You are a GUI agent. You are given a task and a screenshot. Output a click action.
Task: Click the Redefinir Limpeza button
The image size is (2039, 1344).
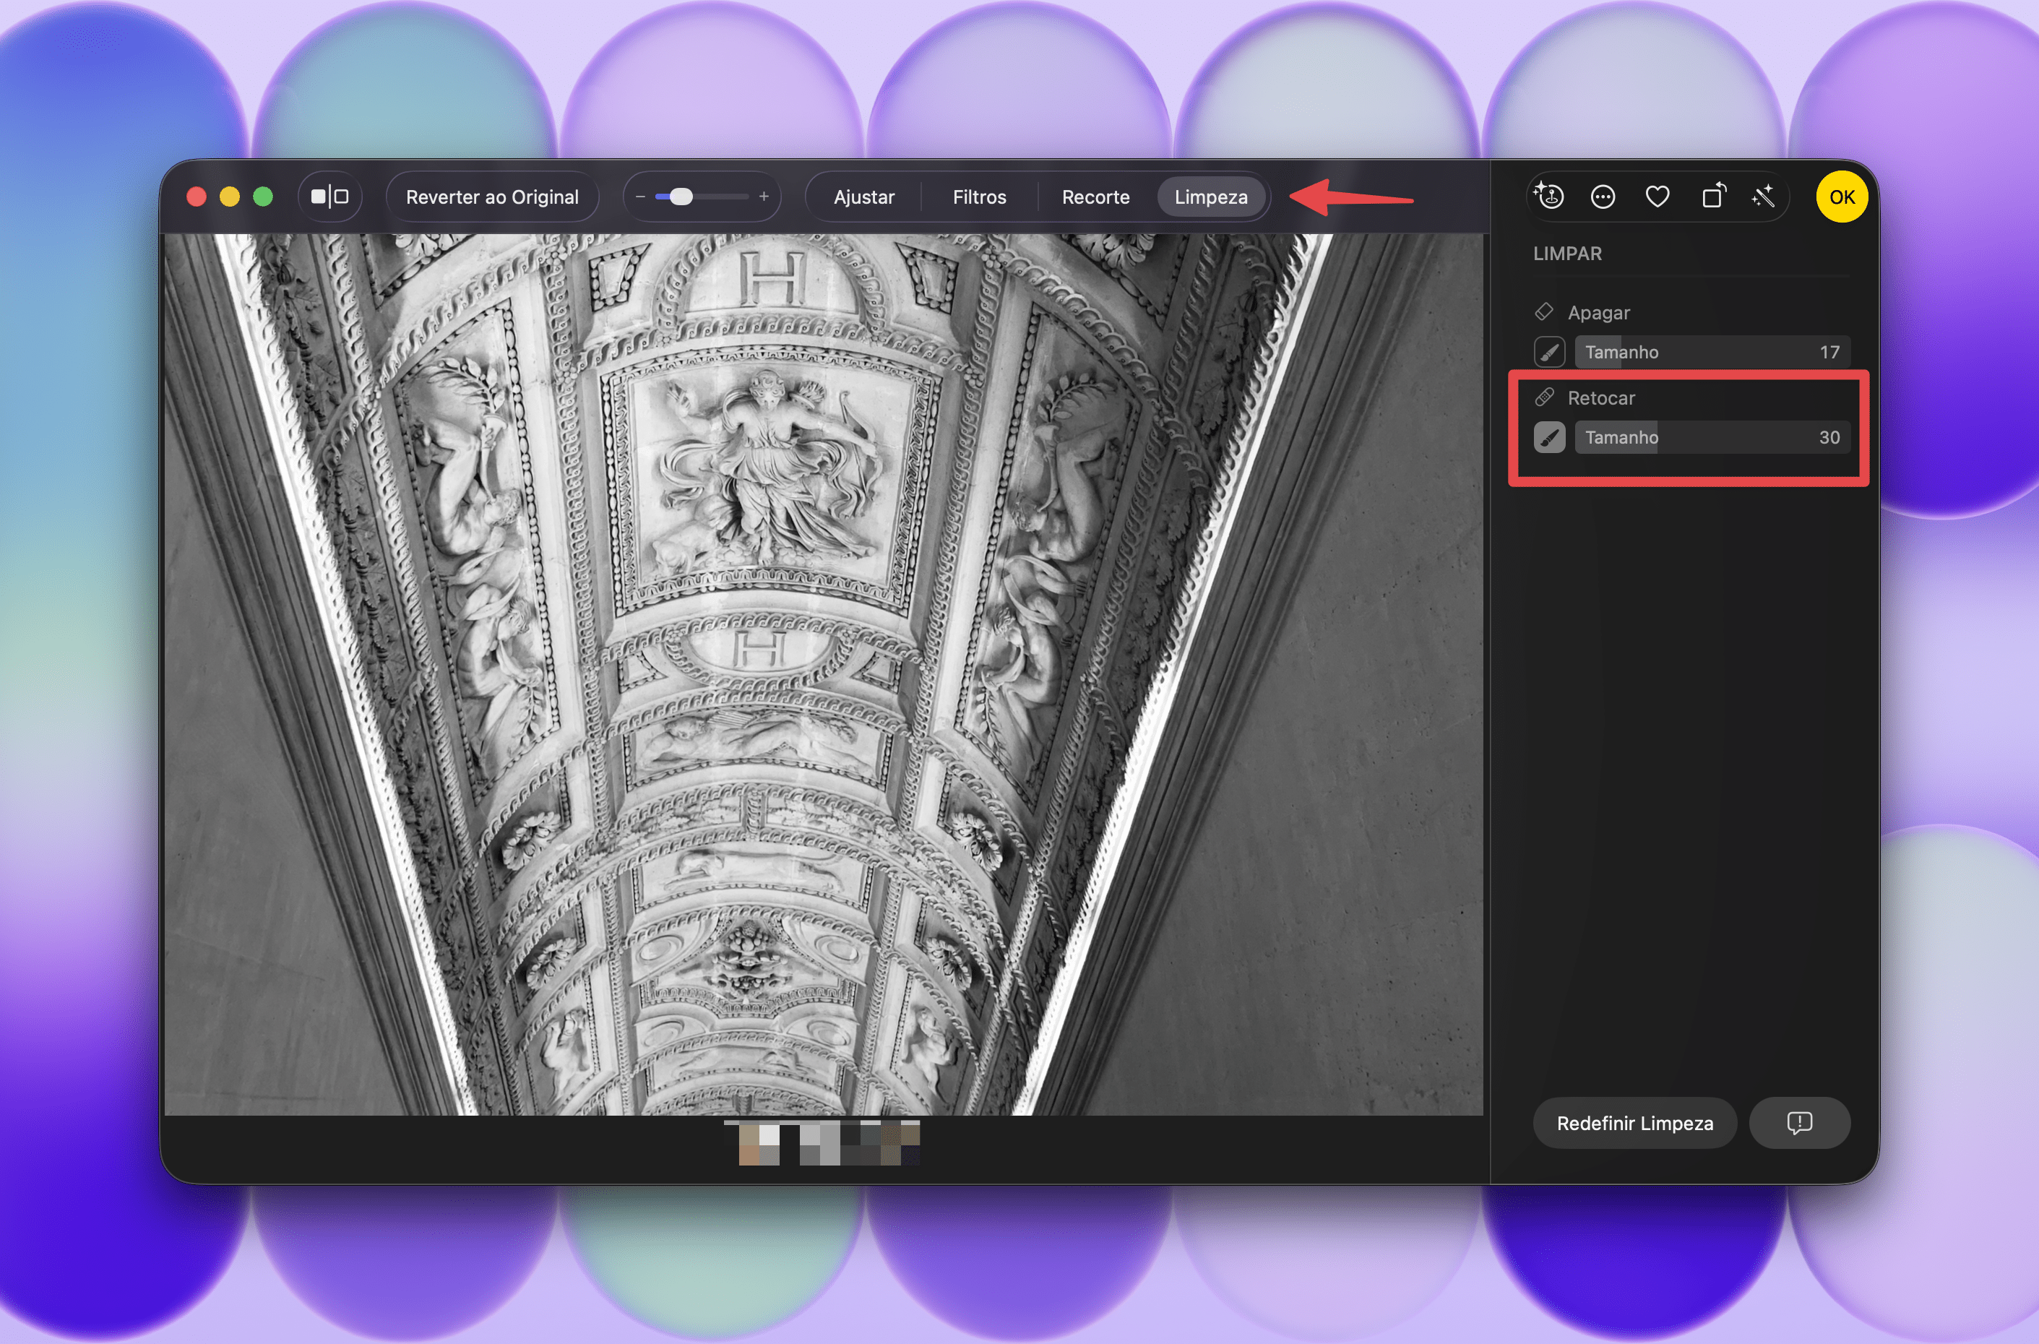[x=1634, y=1123]
